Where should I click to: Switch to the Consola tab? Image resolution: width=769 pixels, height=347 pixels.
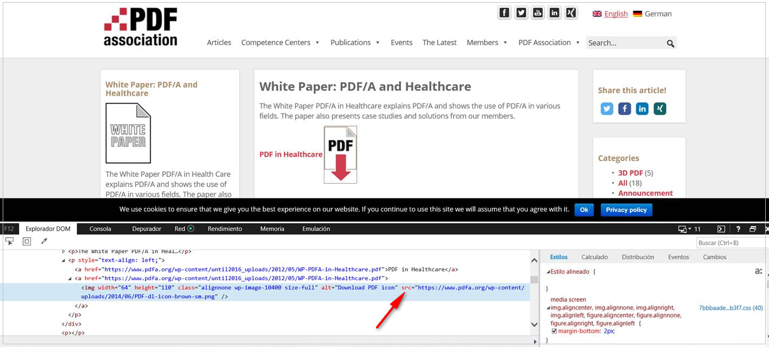[100, 229]
